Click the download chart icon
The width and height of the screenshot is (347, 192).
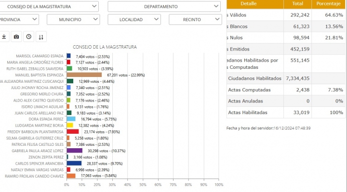[x=4, y=37]
